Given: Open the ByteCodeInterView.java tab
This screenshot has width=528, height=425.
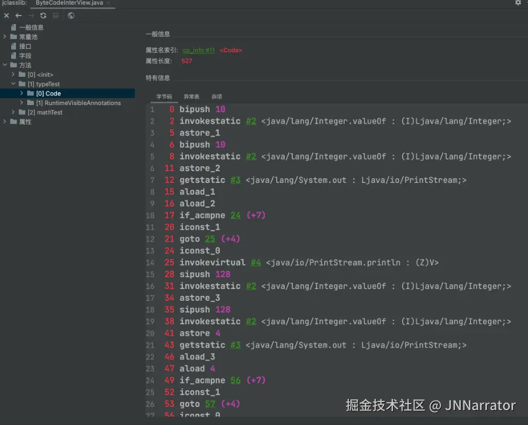Looking at the screenshot, I should [69, 3].
